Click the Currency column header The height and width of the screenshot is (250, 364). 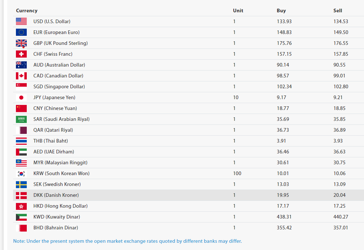[x=27, y=10]
